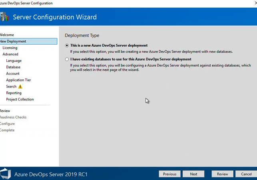Click the Review button
This screenshot has height=180, width=257.
click(222, 174)
